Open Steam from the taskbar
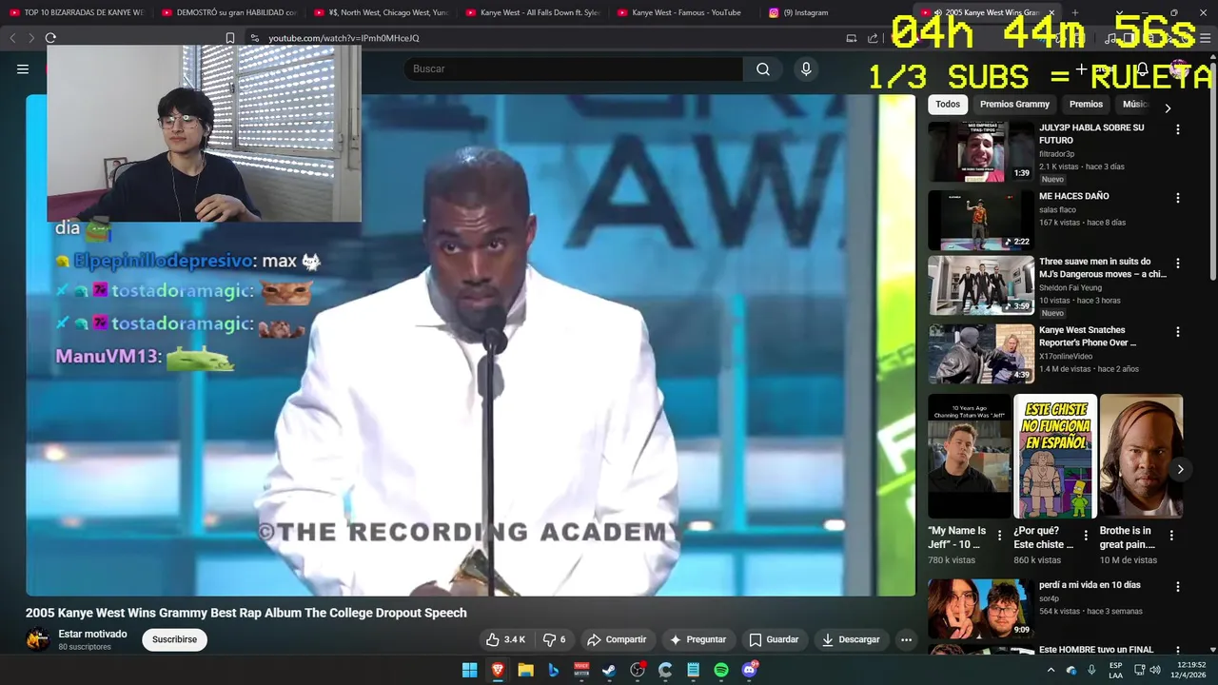 click(609, 670)
